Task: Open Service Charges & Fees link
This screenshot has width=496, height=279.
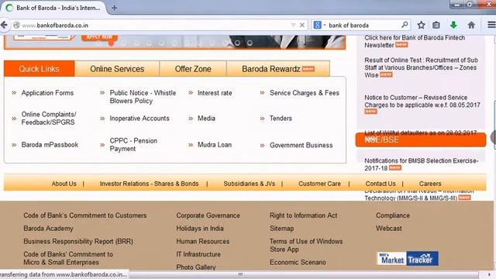Action: coord(305,93)
